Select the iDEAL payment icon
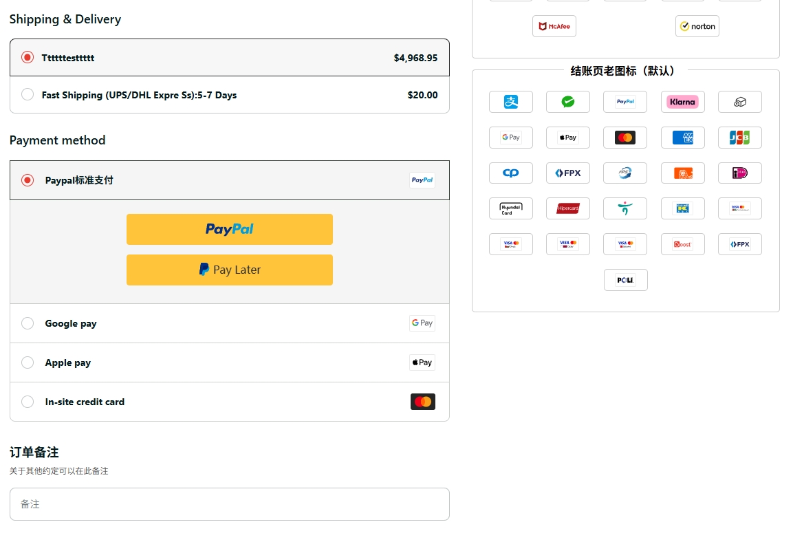The height and width of the screenshot is (542, 793). coord(739,173)
